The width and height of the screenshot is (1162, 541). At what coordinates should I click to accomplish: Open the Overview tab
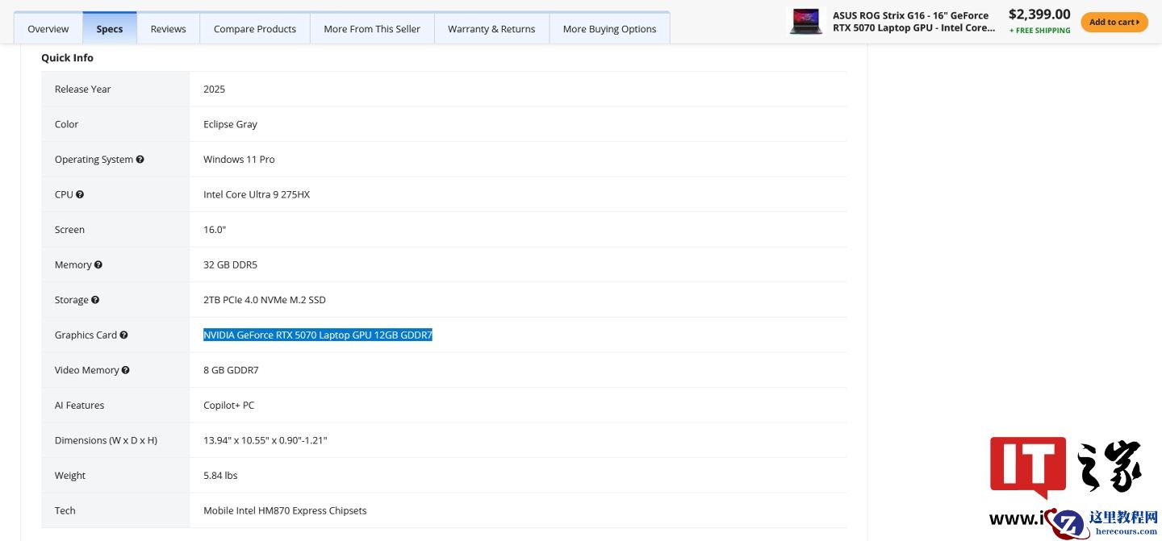coord(48,29)
